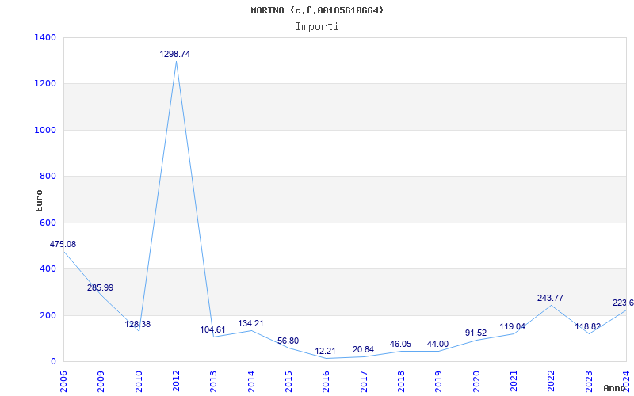Select the 56.80 data label
The height and width of the screenshot is (396, 634).
[x=288, y=341]
